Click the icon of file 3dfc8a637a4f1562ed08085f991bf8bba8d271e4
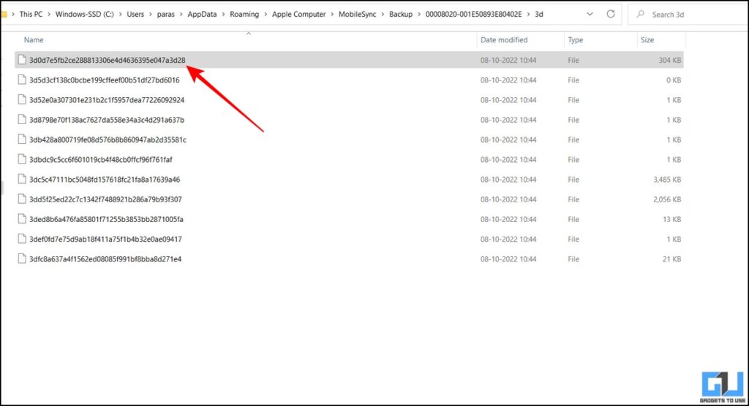The width and height of the screenshot is (749, 406). 23,259
